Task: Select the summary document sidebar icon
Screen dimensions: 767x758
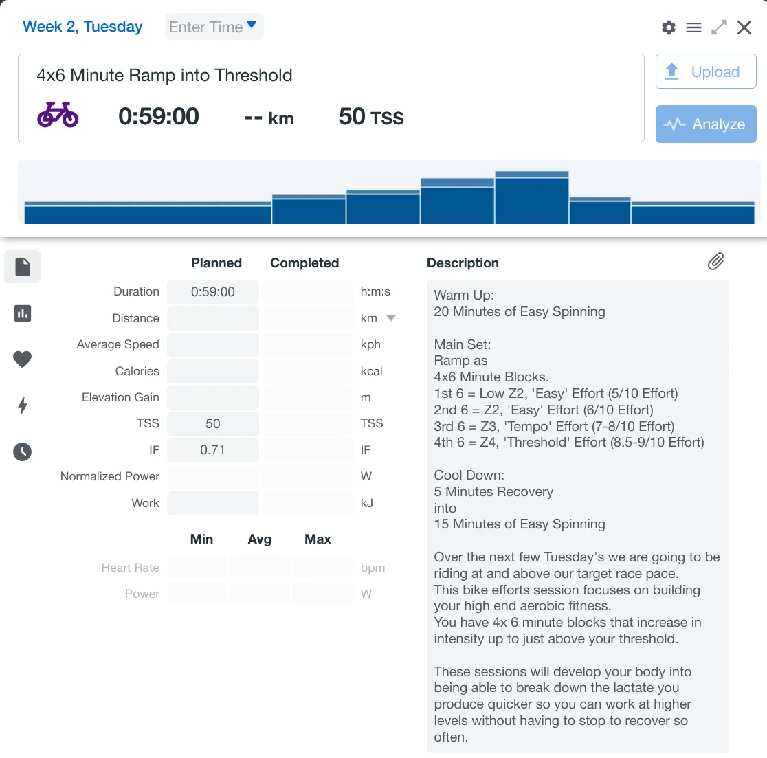Action: click(23, 267)
